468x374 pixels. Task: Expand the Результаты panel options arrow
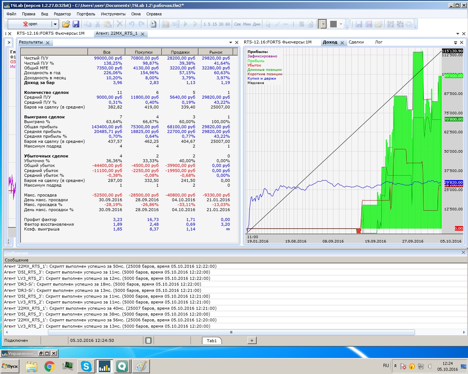231,42
